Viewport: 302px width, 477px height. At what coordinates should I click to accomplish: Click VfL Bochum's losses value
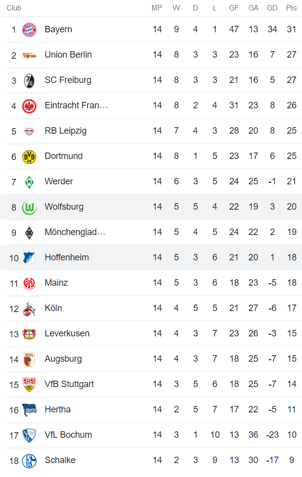tap(215, 434)
